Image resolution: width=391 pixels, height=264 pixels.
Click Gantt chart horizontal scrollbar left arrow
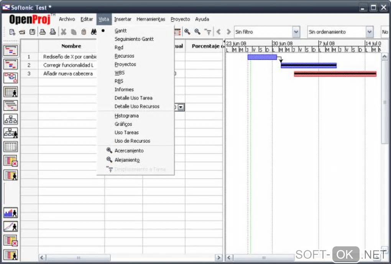(229, 257)
